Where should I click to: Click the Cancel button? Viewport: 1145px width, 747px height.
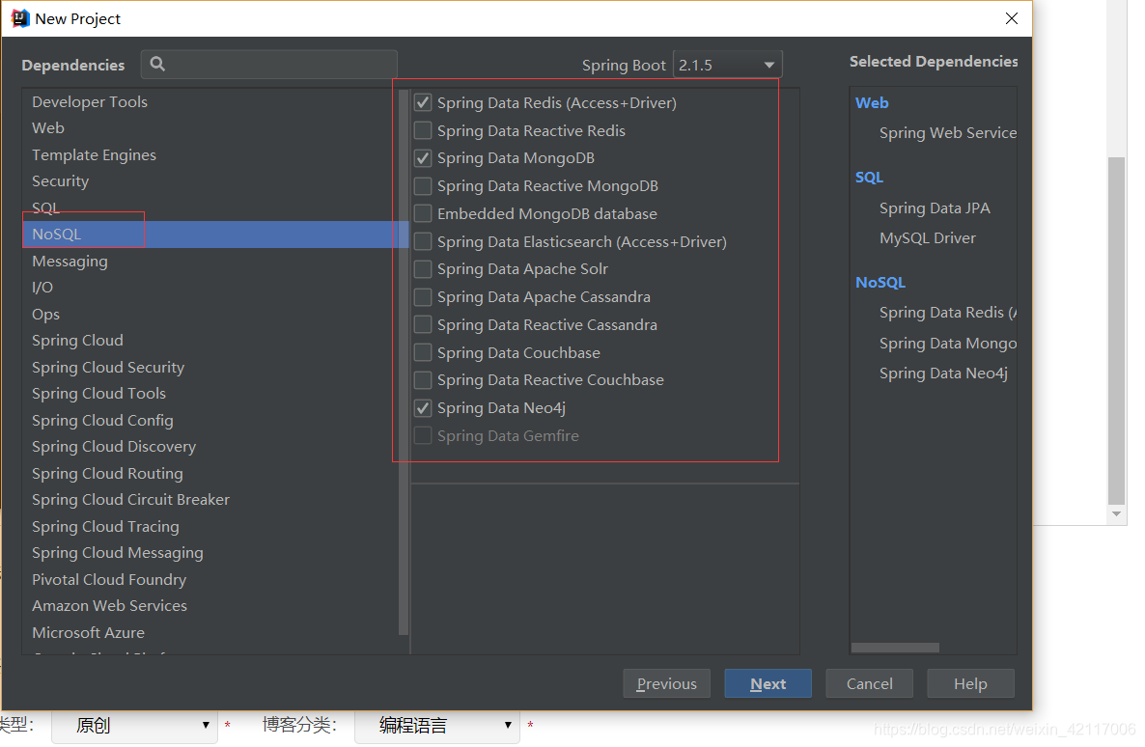(x=870, y=683)
